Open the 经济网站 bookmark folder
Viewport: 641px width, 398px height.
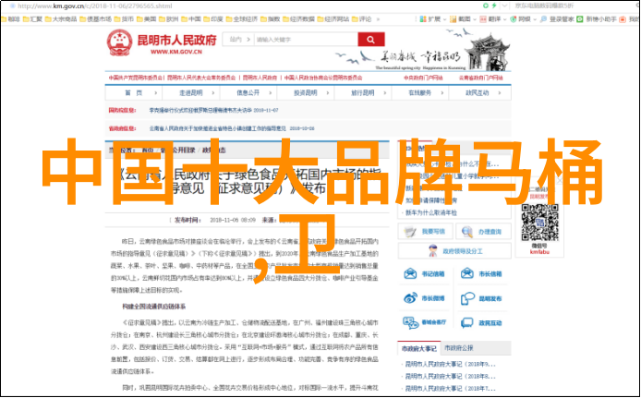tap(333, 19)
